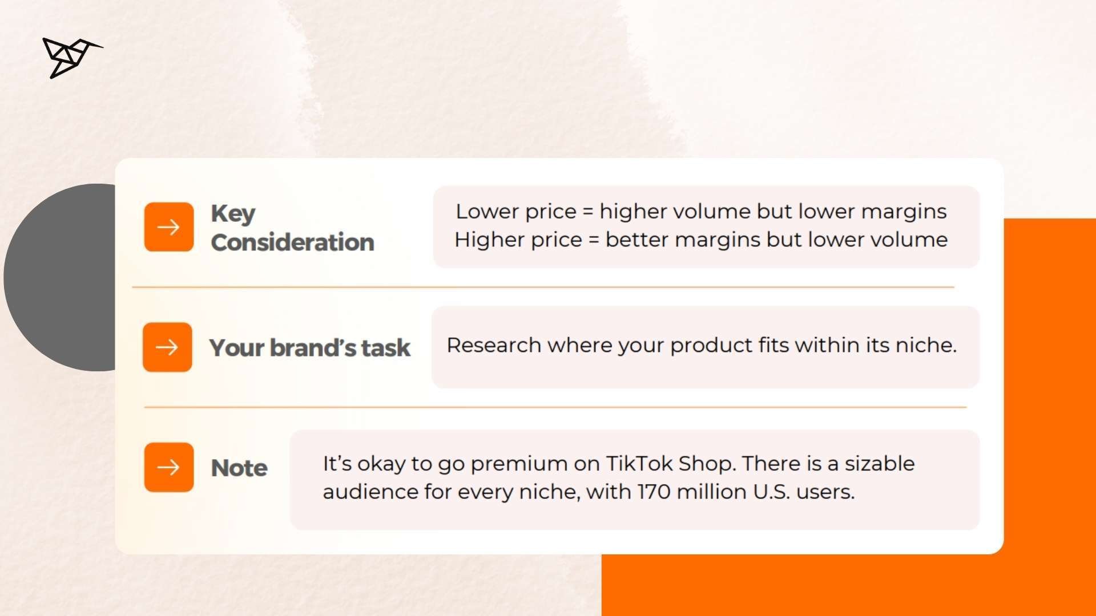Click the 'Lower price = higher volume' line
1096x616 pixels.
[701, 212]
